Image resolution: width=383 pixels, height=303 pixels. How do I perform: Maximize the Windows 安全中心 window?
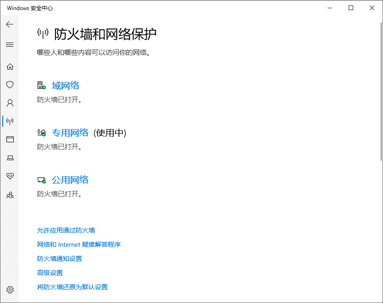351,8
